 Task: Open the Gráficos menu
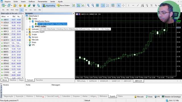pos(32,2)
